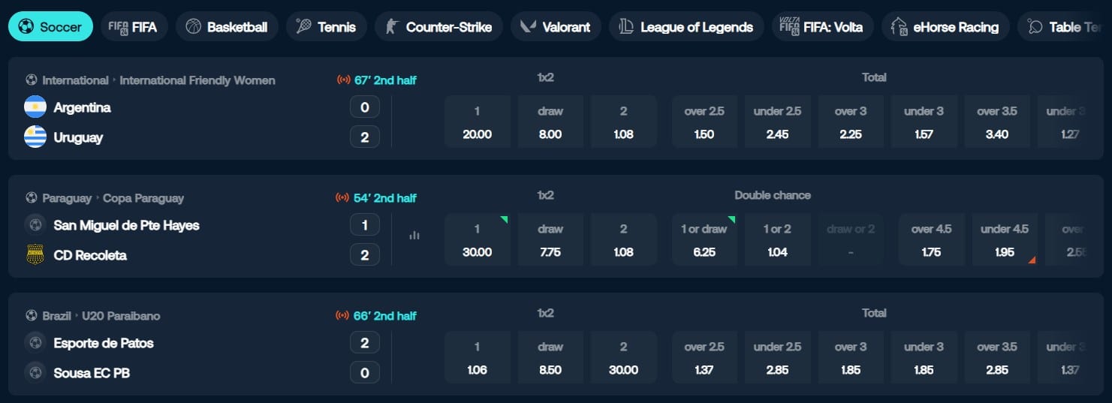Click the Esporte de Patos team icon
Screen dimensions: 1112x403
tap(35, 343)
